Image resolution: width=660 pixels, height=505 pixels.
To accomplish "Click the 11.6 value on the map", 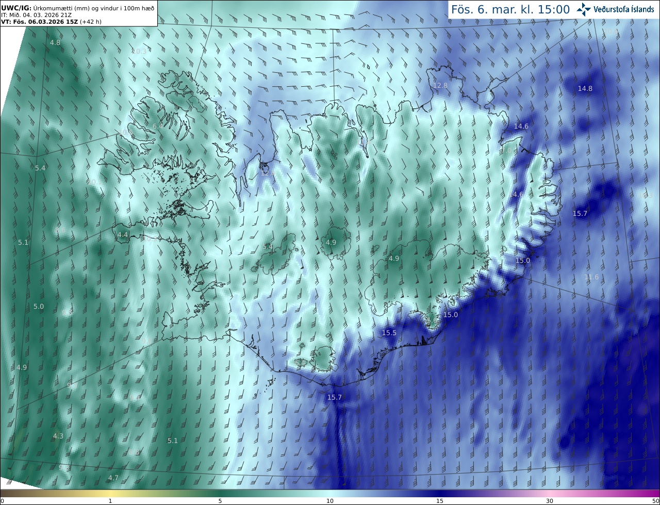I will [x=591, y=277].
